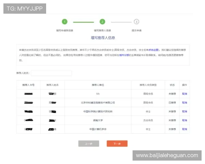Click the 推荐人姓名 column header
Viewport: 205px width, 164px height.
point(52,85)
